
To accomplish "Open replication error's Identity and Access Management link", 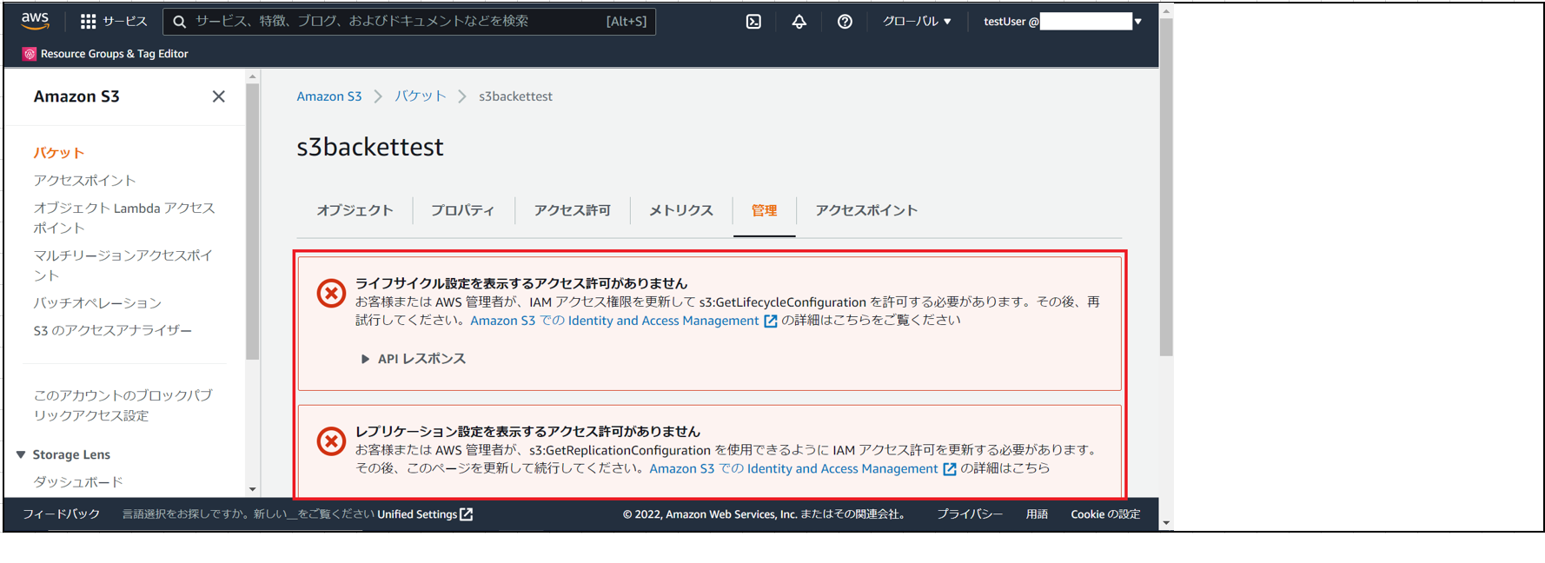I will 793,468.
